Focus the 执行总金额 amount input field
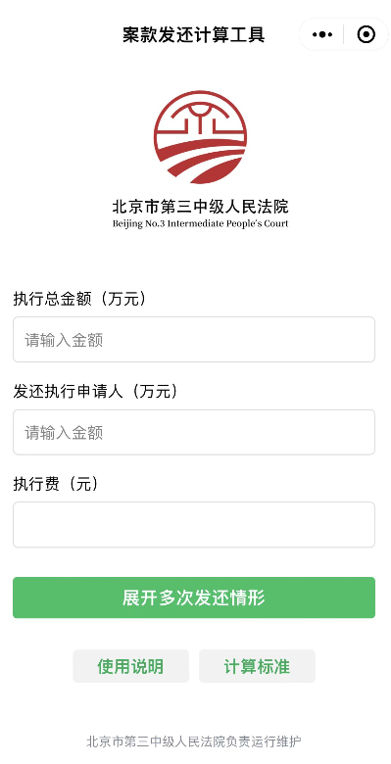Screen dimensions: 391x764 point(194,340)
